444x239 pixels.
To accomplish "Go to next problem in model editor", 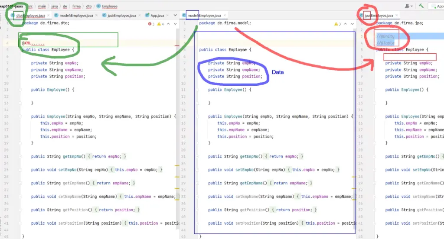I will pos(352,24).
